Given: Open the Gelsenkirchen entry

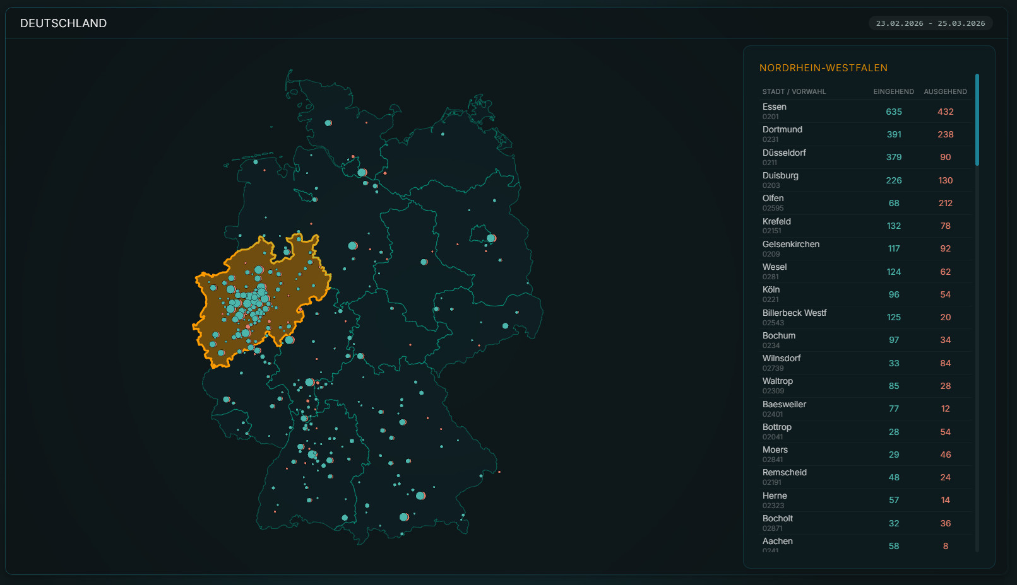Looking at the screenshot, I should pyautogui.click(x=865, y=248).
